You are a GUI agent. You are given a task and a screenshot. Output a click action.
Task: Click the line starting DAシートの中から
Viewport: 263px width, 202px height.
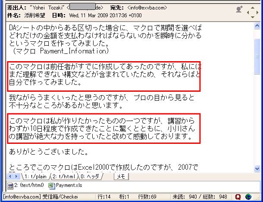point(105,28)
